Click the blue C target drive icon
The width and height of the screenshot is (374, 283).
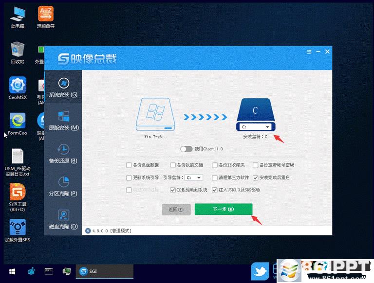tap(256, 110)
